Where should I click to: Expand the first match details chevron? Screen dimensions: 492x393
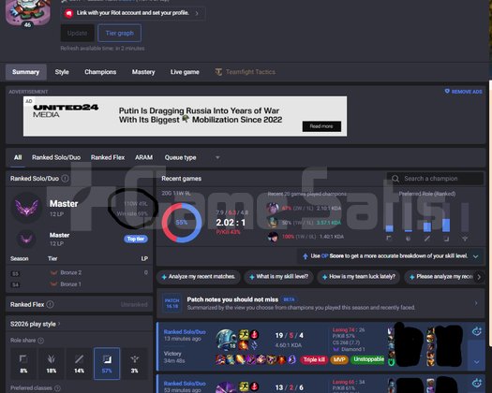coord(476,362)
